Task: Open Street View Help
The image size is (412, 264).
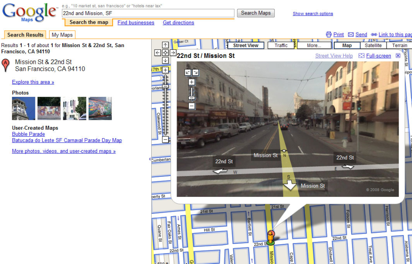Action: point(334,55)
